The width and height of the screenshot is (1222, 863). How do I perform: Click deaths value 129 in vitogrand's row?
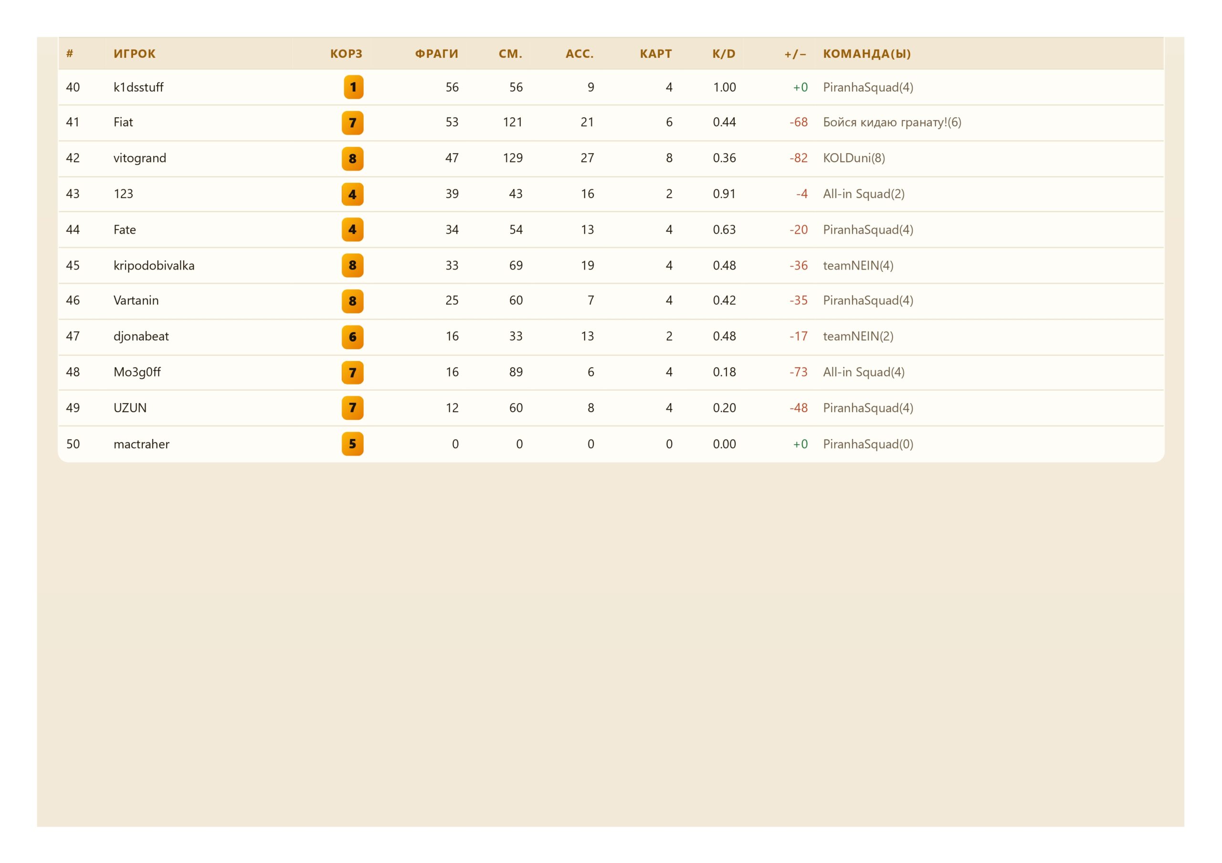click(513, 158)
